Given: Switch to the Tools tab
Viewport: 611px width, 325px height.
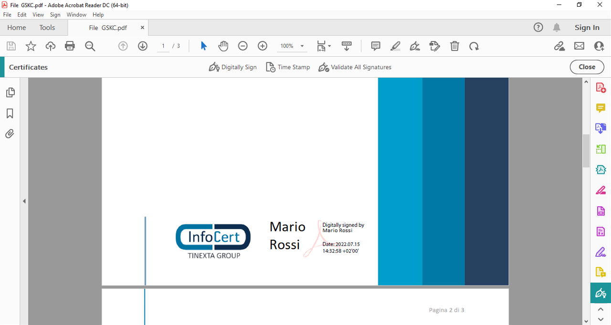Looking at the screenshot, I should 47,28.
